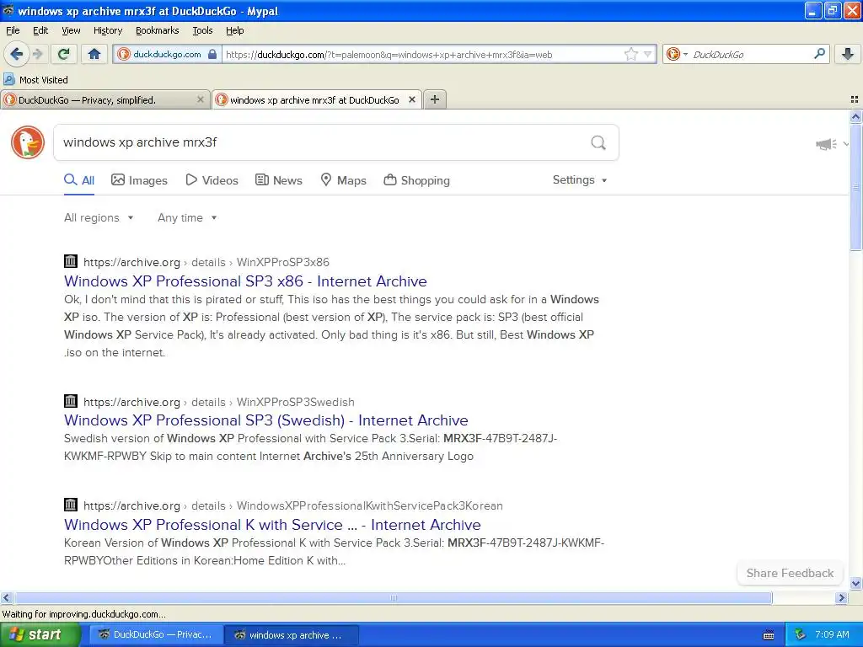Click the horizontal scrollbar thumb

coord(393,597)
